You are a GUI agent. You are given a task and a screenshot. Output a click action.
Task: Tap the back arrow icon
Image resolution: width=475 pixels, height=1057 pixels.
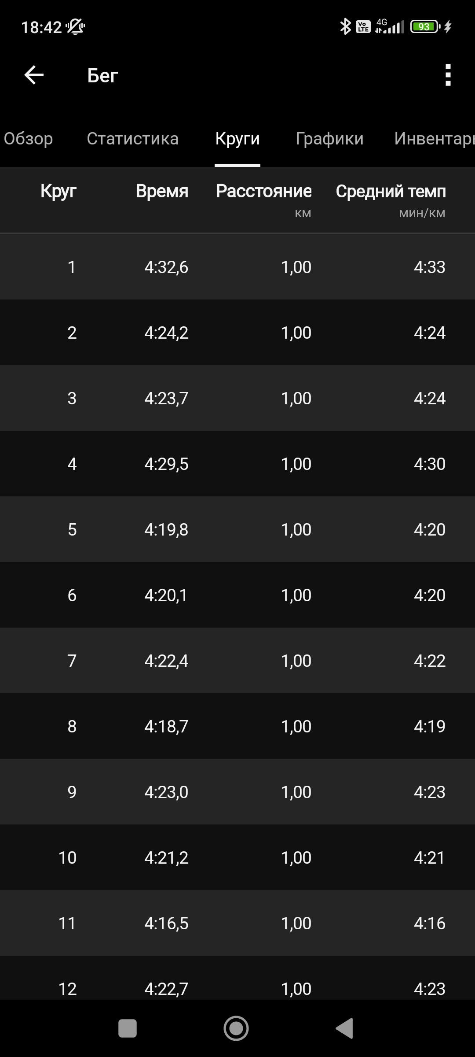click(x=34, y=75)
